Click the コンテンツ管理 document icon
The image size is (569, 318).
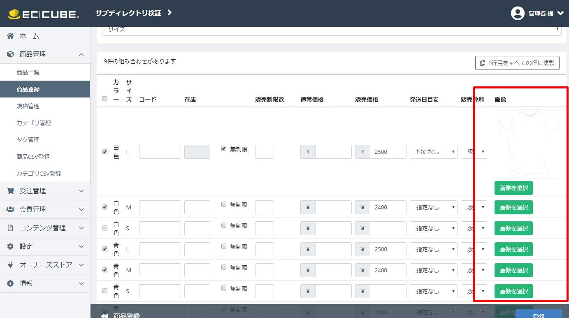coord(11,227)
